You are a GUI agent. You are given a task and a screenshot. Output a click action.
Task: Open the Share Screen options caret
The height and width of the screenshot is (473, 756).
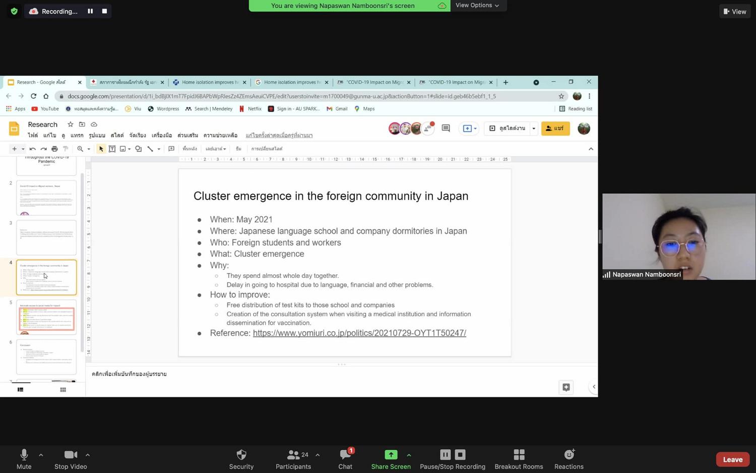click(x=409, y=455)
